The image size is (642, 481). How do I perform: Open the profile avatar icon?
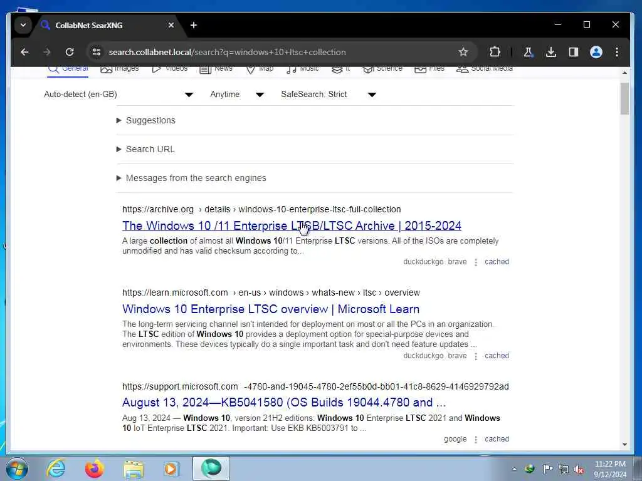(x=596, y=52)
